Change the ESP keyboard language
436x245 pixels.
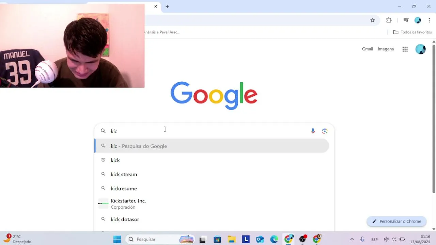pyautogui.click(x=374, y=239)
